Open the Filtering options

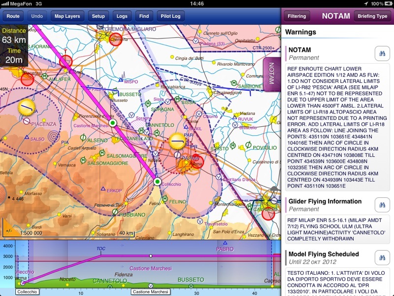(x=296, y=16)
